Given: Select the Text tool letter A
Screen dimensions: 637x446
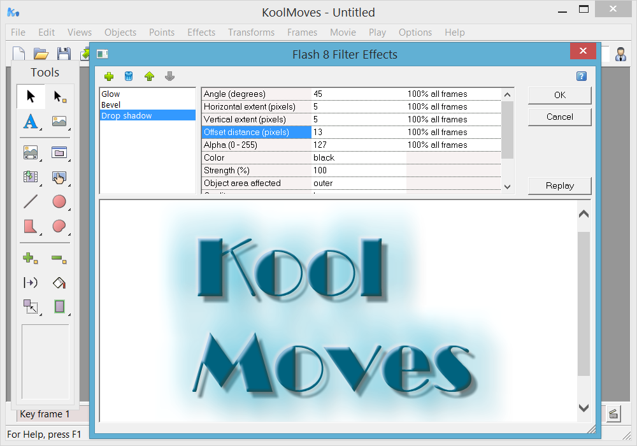Looking at the screenshot, I should 31,121.
